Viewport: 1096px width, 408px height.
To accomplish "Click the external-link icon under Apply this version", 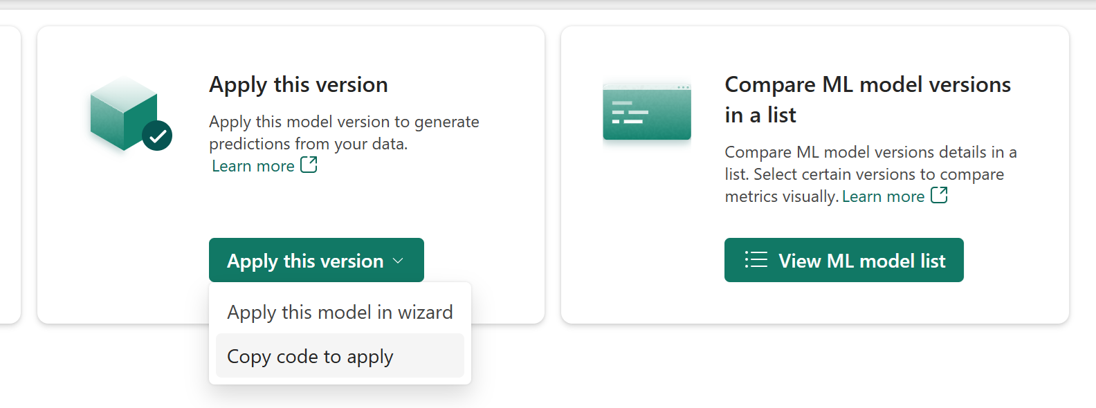I will pyautogui.click(x=309, y=165).
